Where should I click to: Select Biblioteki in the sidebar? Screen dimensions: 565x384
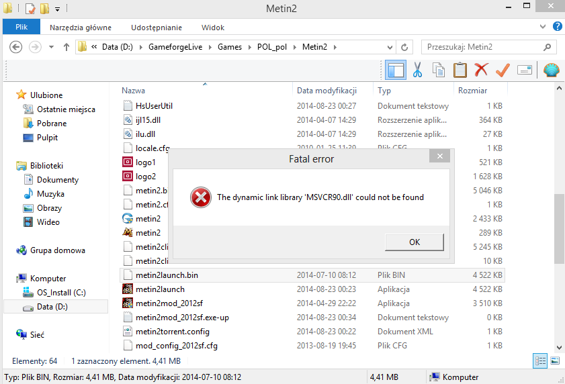(46, 166)
